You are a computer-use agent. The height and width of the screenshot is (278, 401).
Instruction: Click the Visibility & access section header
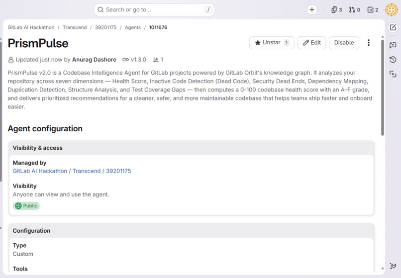point(38,148)
